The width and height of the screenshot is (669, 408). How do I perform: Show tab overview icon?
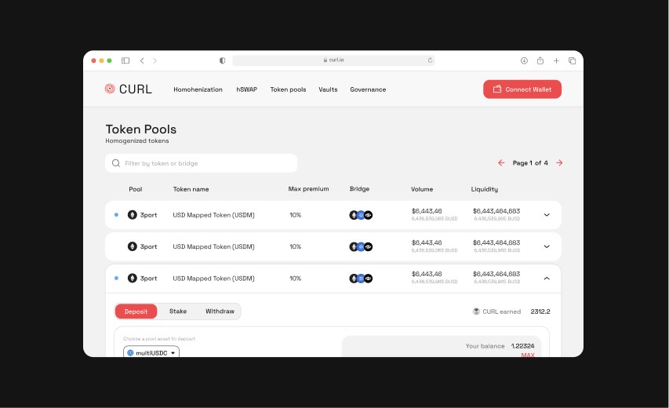click(x=573, y=60)
